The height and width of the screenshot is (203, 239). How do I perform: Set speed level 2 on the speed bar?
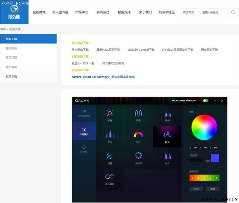click(198, 178)
